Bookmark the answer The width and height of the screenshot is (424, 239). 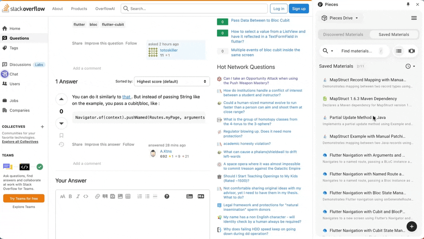pos(61,135)
